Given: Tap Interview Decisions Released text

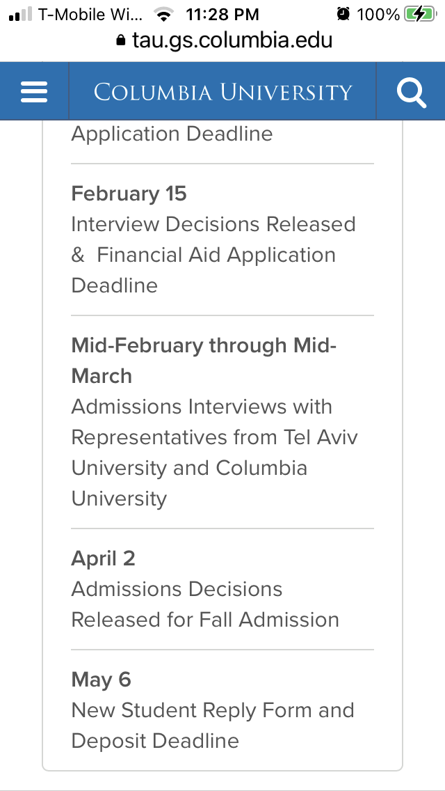Looking at the screenshot, I should coord(213,224).
